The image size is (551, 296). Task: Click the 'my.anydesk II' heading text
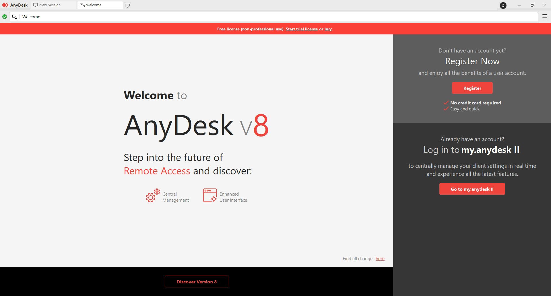click(490, 150)
